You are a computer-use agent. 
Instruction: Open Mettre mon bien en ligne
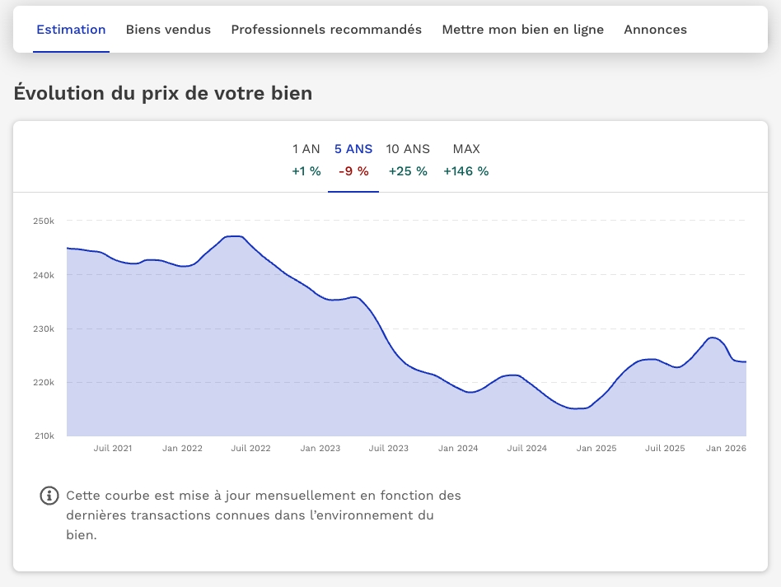(x=522, y=30)
